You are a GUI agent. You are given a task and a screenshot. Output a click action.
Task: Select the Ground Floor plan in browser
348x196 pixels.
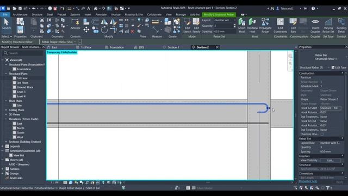25,87
